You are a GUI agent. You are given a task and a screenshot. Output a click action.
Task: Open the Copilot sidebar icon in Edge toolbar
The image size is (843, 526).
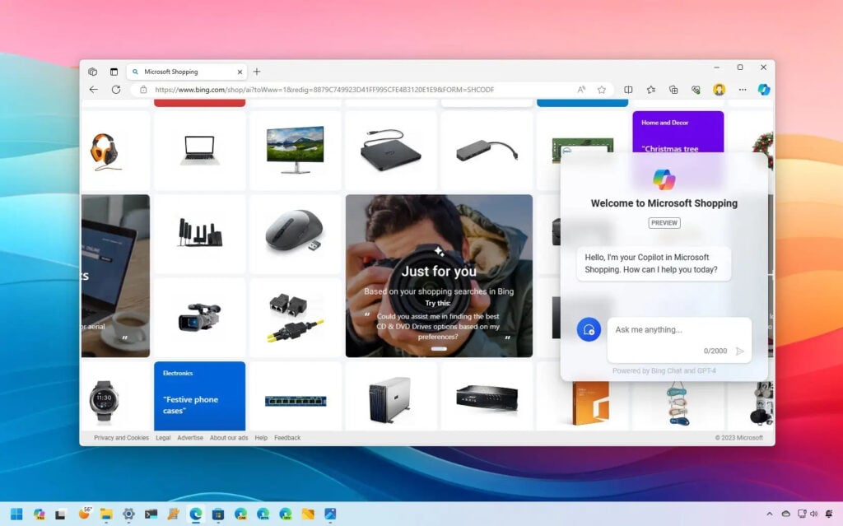[763, 90]
